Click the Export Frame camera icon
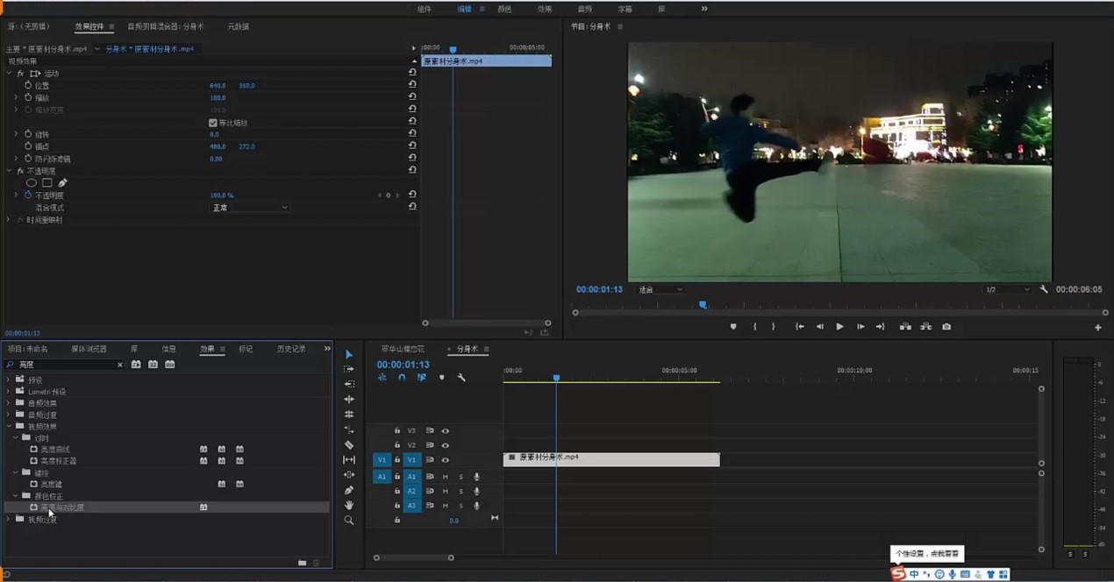1114x582 pixels. pos(946,327)
